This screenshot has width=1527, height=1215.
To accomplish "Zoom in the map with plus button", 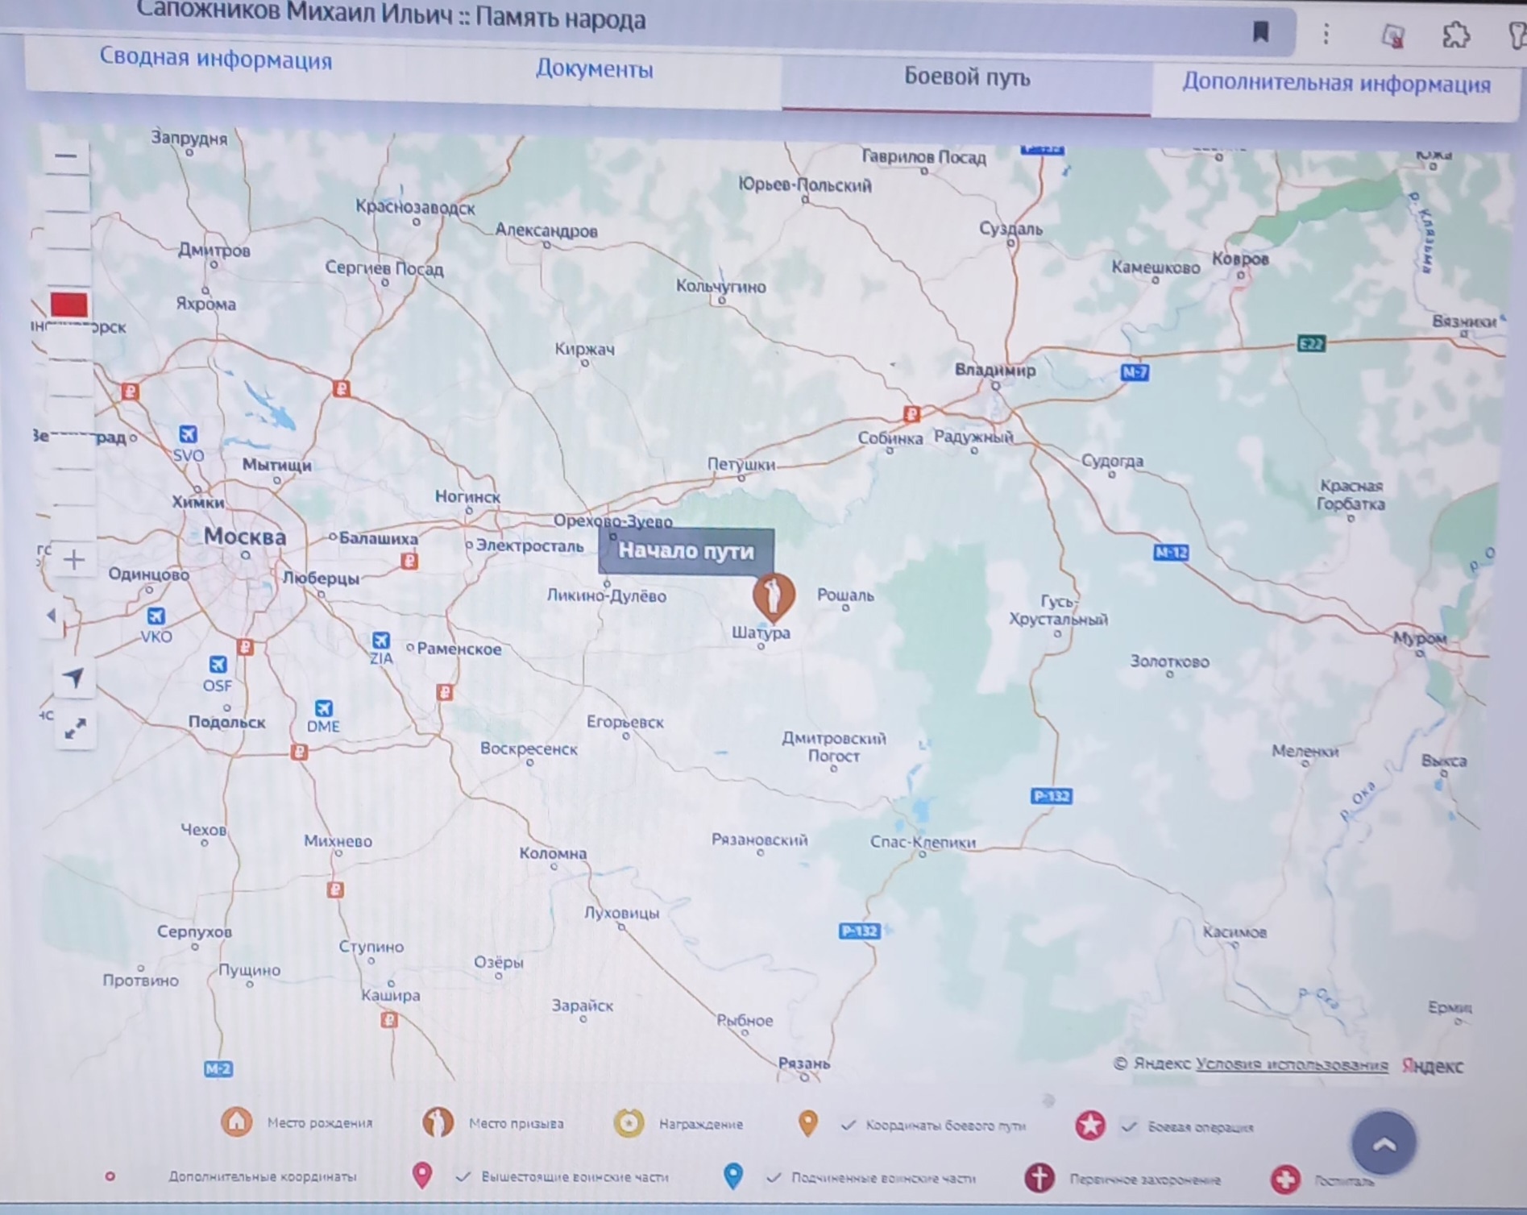I will point(74,559).
